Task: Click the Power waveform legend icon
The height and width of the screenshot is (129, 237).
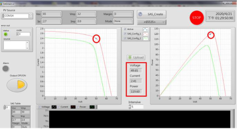Action: click(x=92, y=106)
